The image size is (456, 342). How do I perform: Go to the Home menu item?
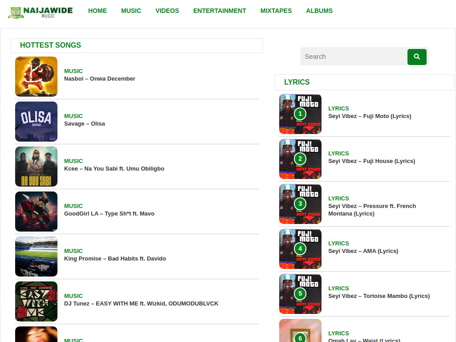point(98,11)
